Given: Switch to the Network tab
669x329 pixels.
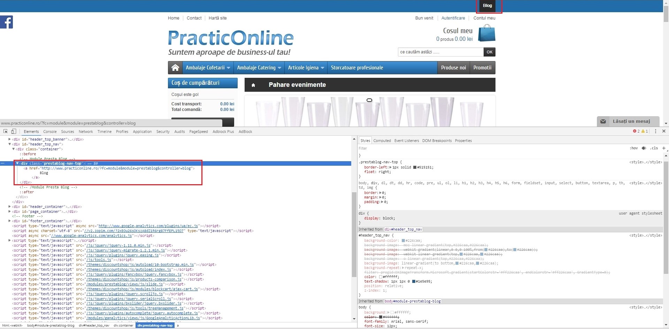Looking at the screenshot, I should (x=86, y=132).
